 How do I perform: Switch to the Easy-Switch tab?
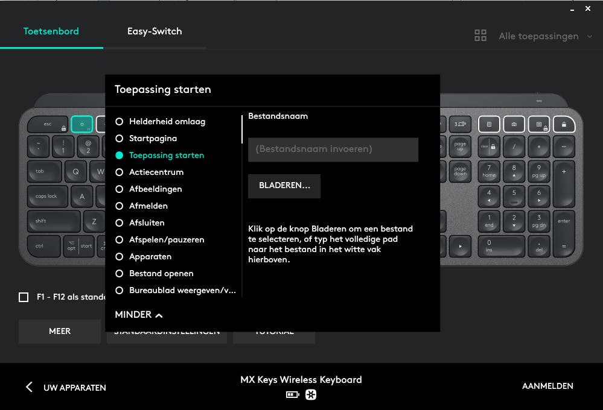[x=155, y=31]
